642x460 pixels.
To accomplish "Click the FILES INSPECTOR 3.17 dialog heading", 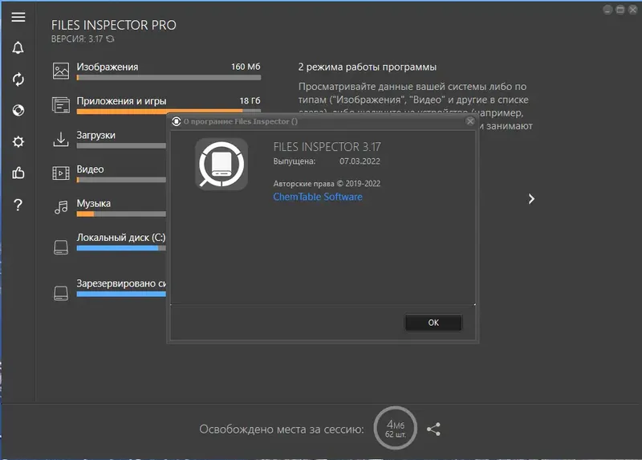I will [327, 147].
